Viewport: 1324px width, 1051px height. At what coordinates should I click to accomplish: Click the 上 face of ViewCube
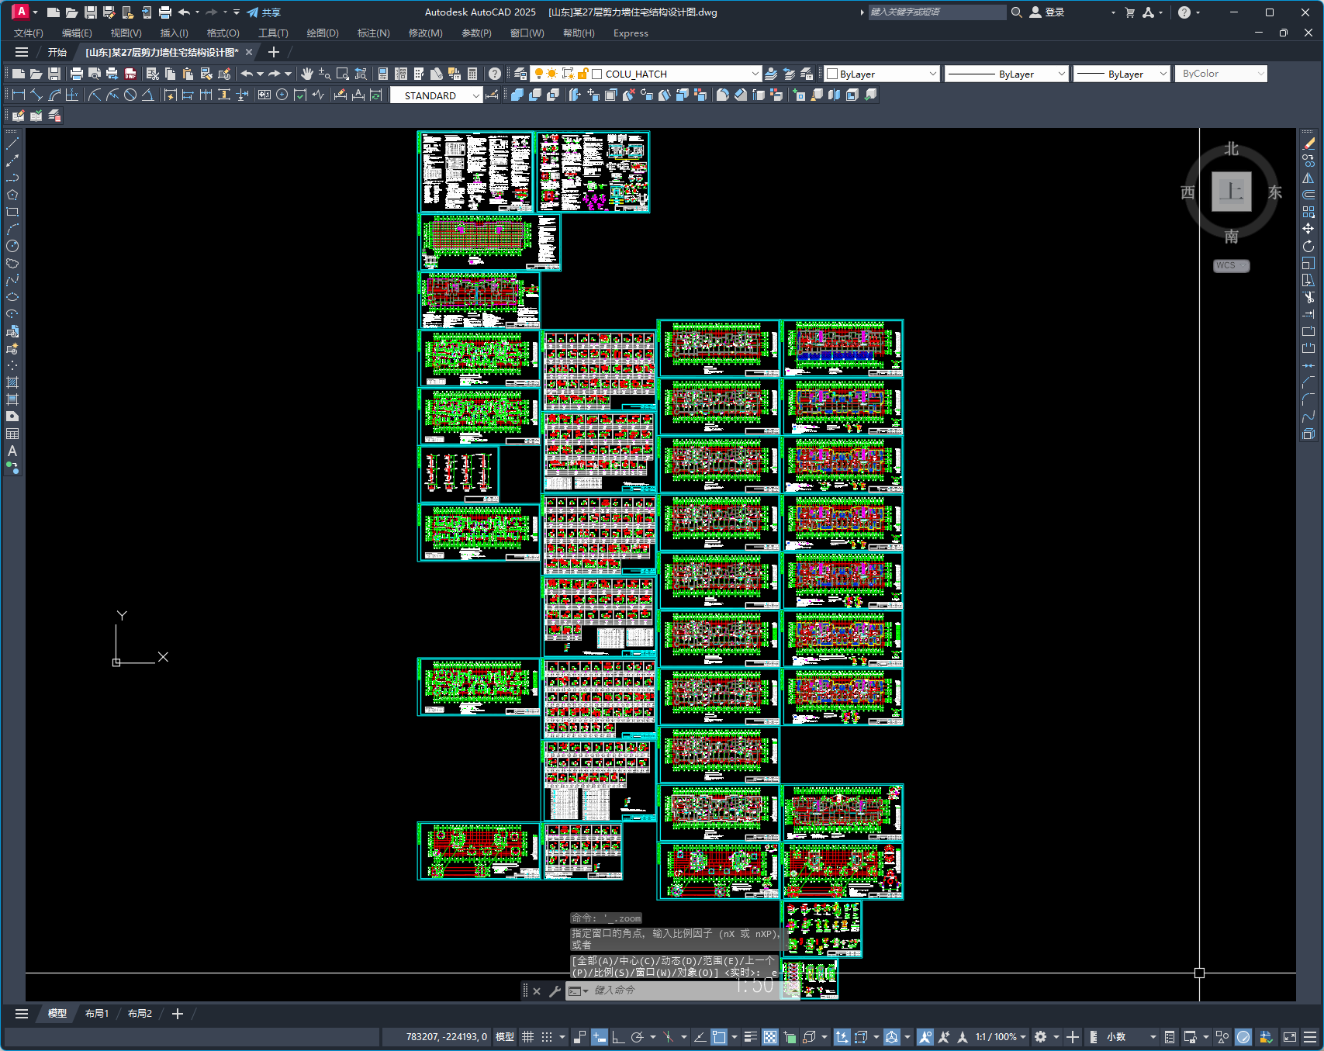[1232, 192]
